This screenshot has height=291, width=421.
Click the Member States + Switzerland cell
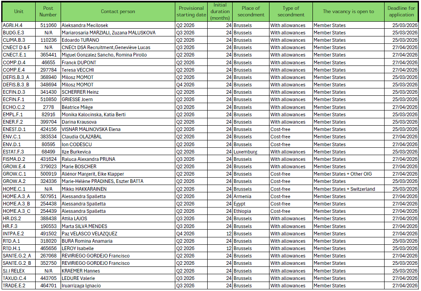click(x=344, y=189)
